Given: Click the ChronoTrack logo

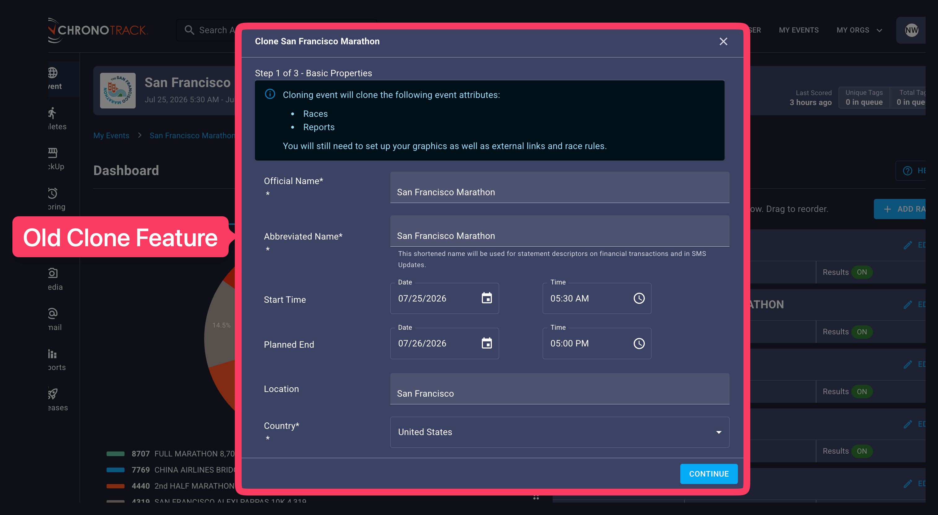Looking at the screenshot, I should [x=98, y=30].
